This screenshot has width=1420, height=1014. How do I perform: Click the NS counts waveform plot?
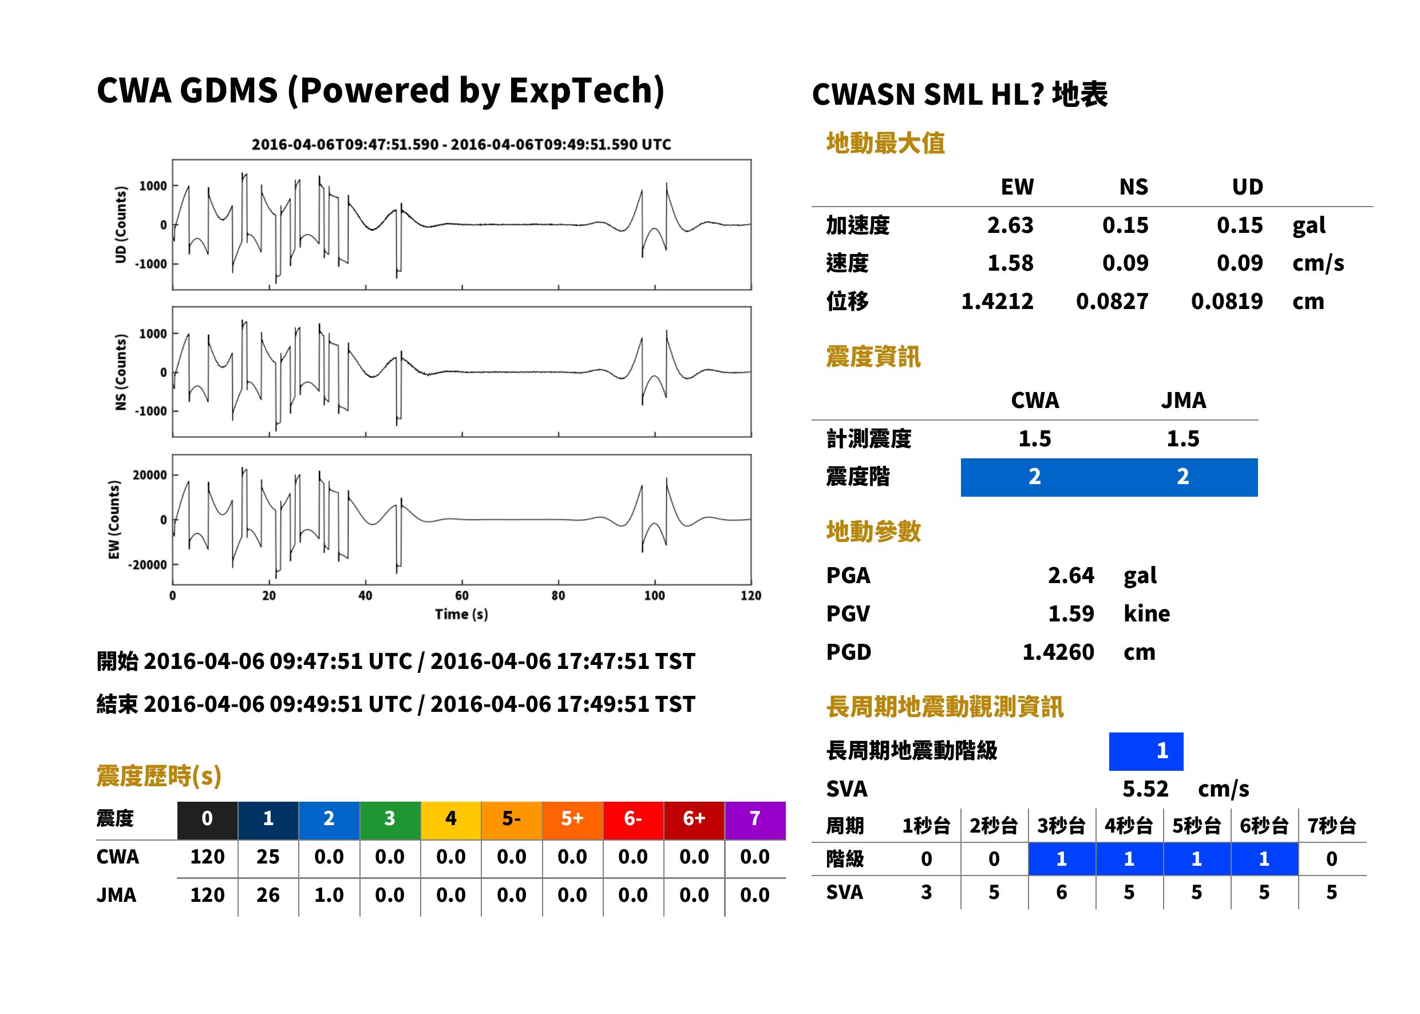coord(461,372)
